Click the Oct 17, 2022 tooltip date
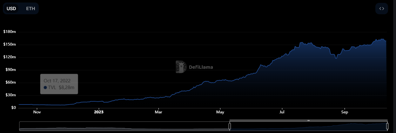 (57, 81)
